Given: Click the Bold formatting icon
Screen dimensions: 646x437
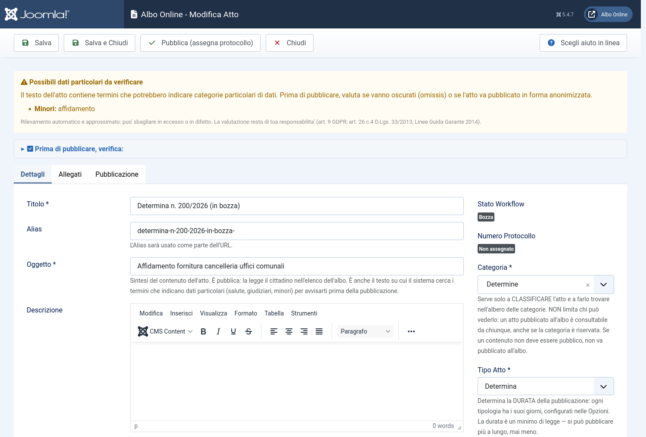Looking at the screenshot, I should pyautogui.click(x=203, y=331).
